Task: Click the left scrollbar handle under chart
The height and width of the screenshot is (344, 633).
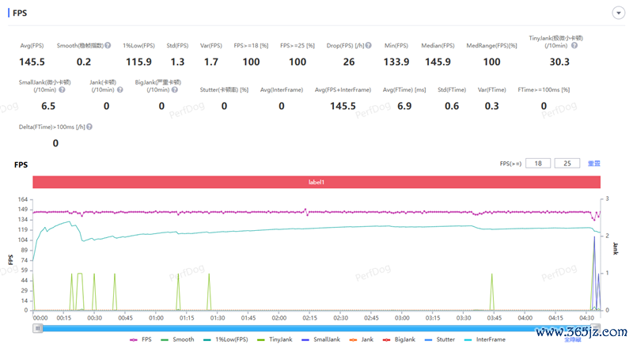Action: point(37,328)
